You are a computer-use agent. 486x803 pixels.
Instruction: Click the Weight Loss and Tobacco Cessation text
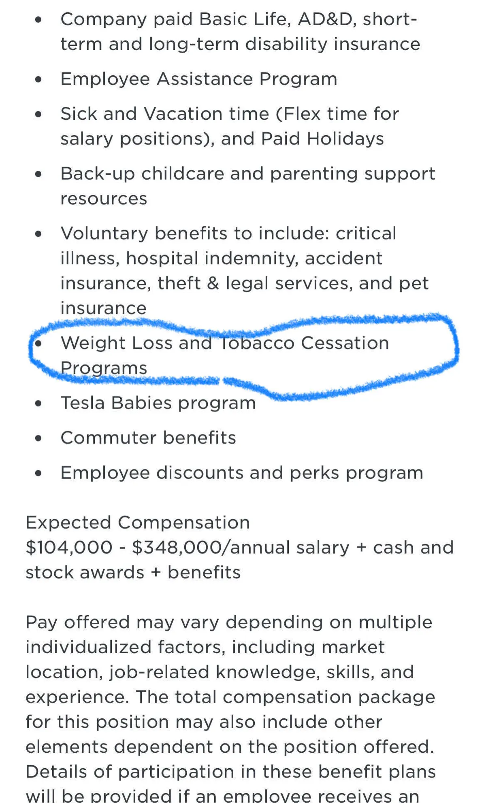point(224,343)
